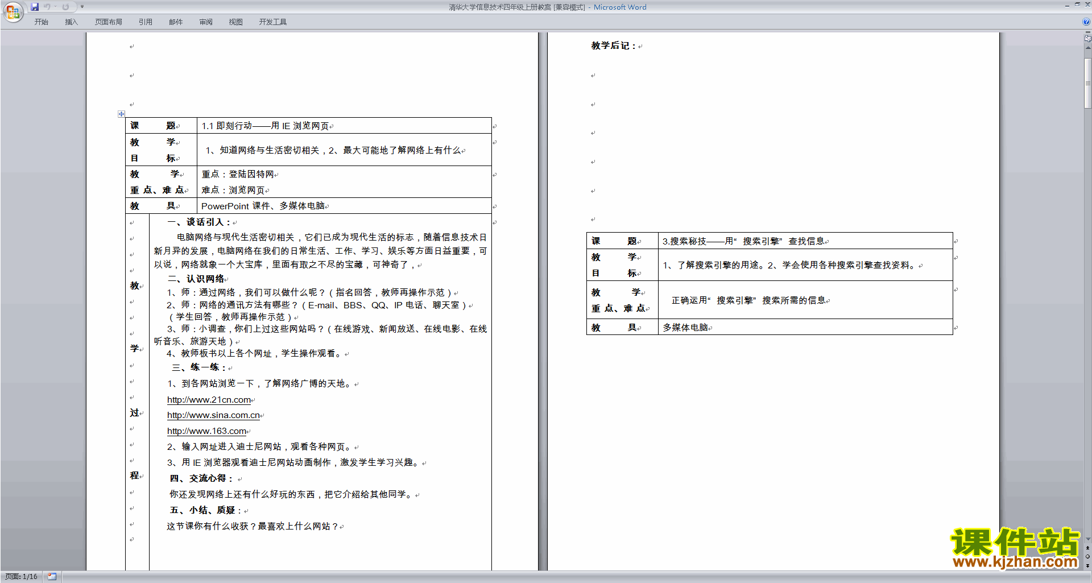Screen dimensions: 1092x583
Task: Click the line 2、输入网址进入迪士尼网站，观看各种网页。
Action: click(x=260, y=446)
